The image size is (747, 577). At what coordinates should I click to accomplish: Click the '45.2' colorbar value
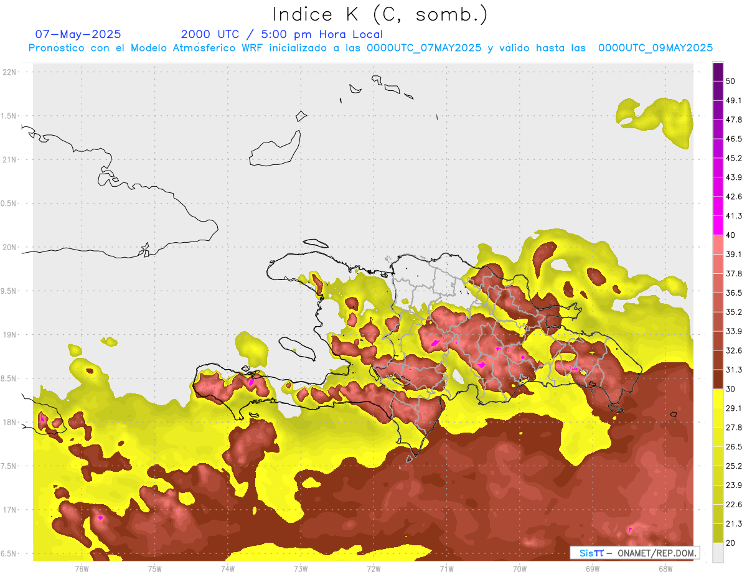(x=734, y=158)
